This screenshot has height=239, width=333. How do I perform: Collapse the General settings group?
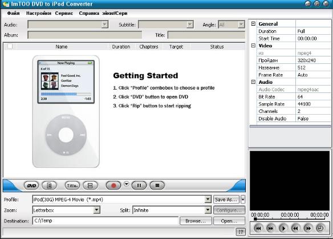click(253, 23)
